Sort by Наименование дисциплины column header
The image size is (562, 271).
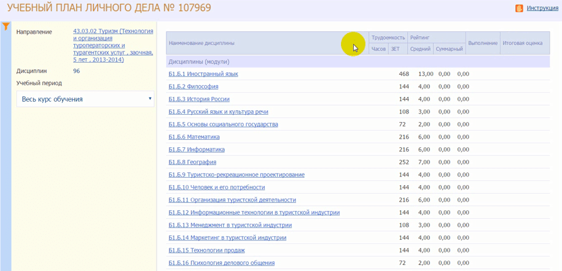pos(201,43)
